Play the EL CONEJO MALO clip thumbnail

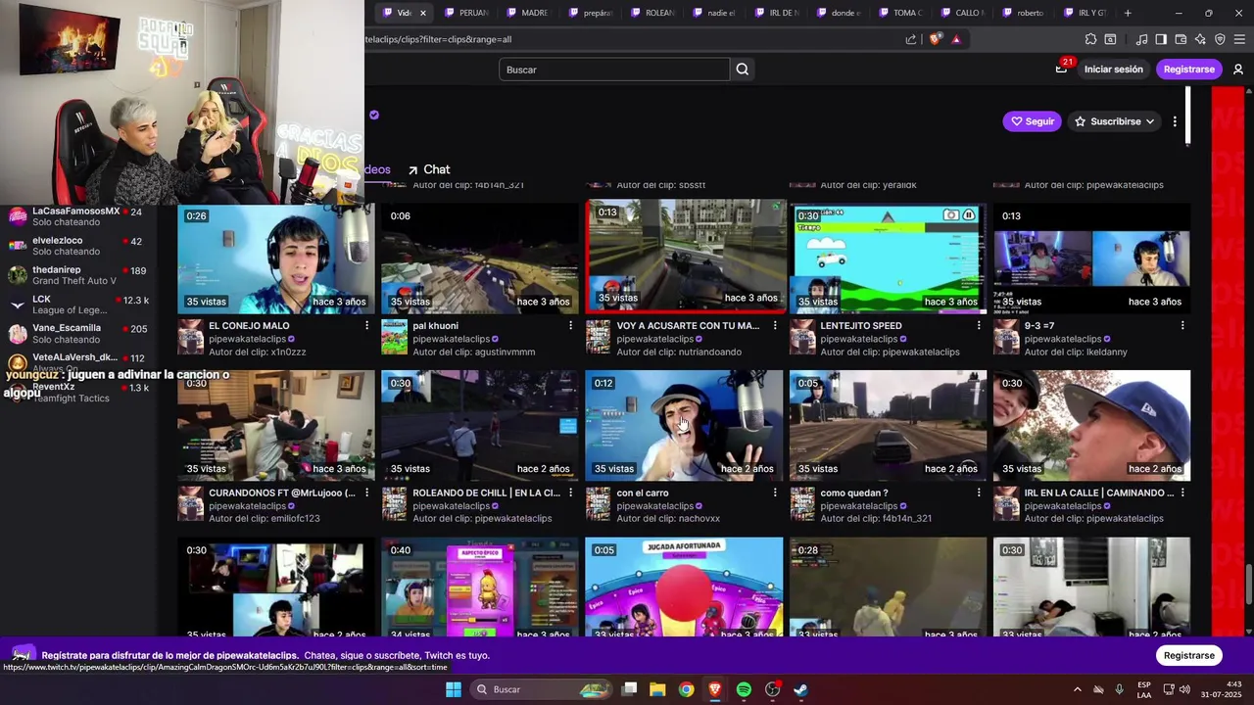coord(276,258)
